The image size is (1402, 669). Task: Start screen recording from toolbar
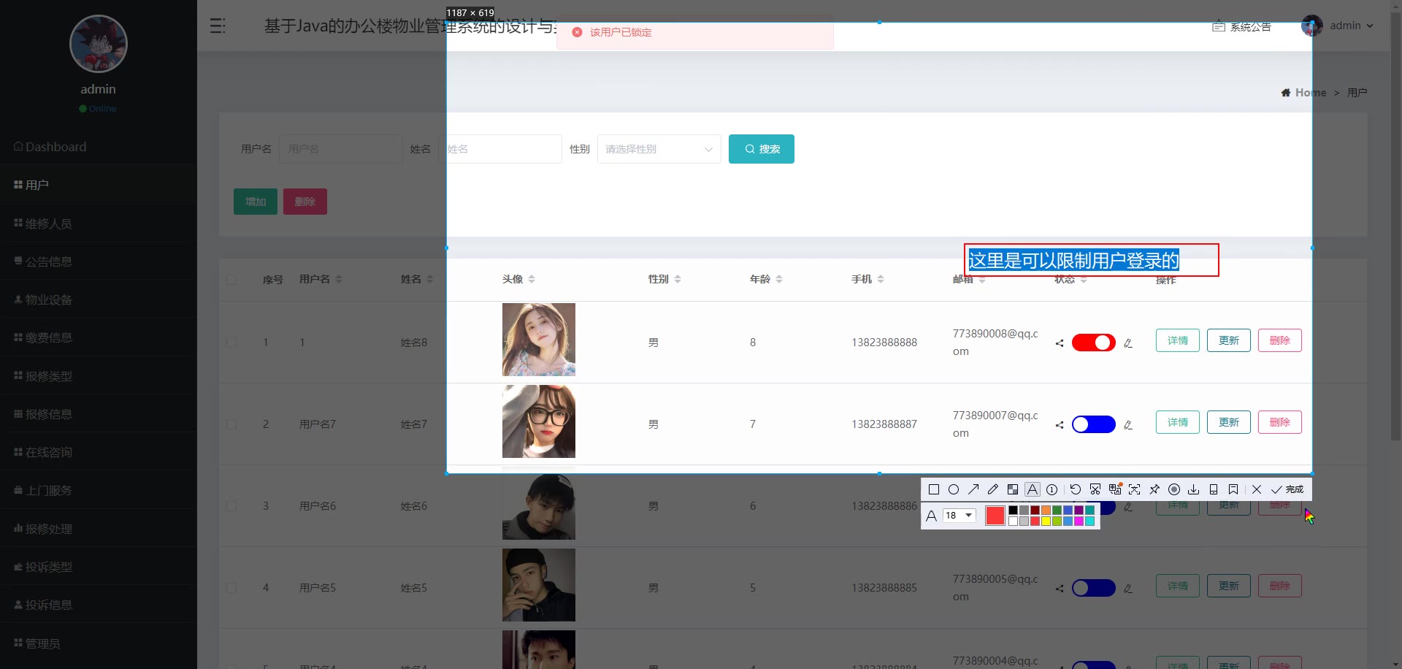point(1174,489)
